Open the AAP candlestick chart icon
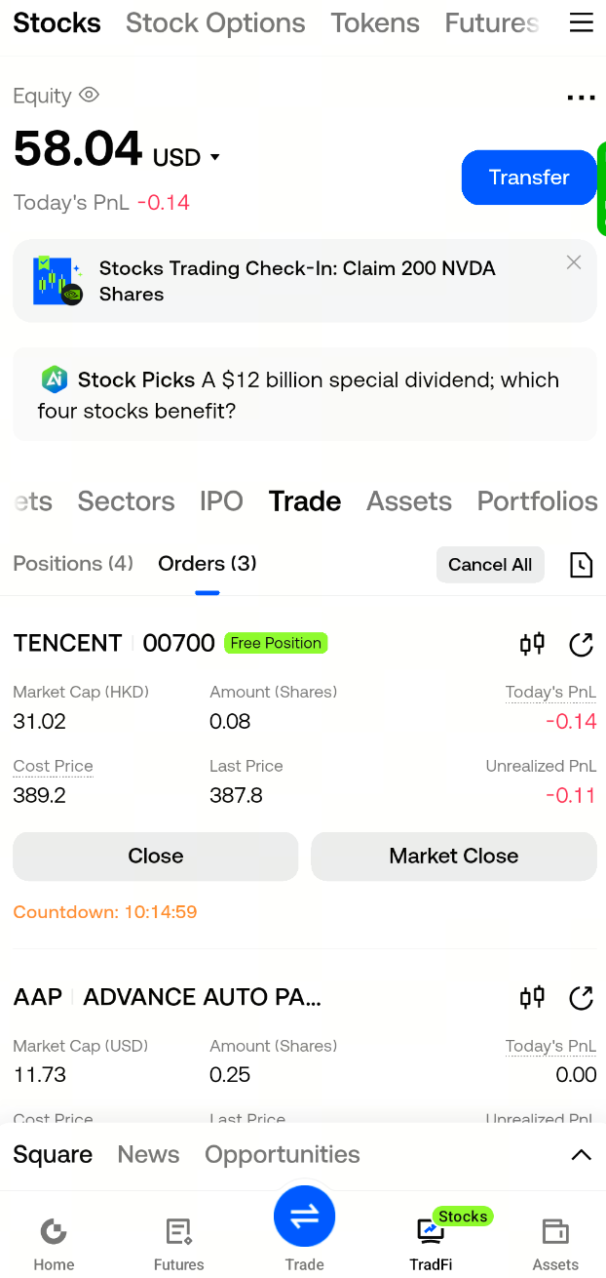 point(532,997)
